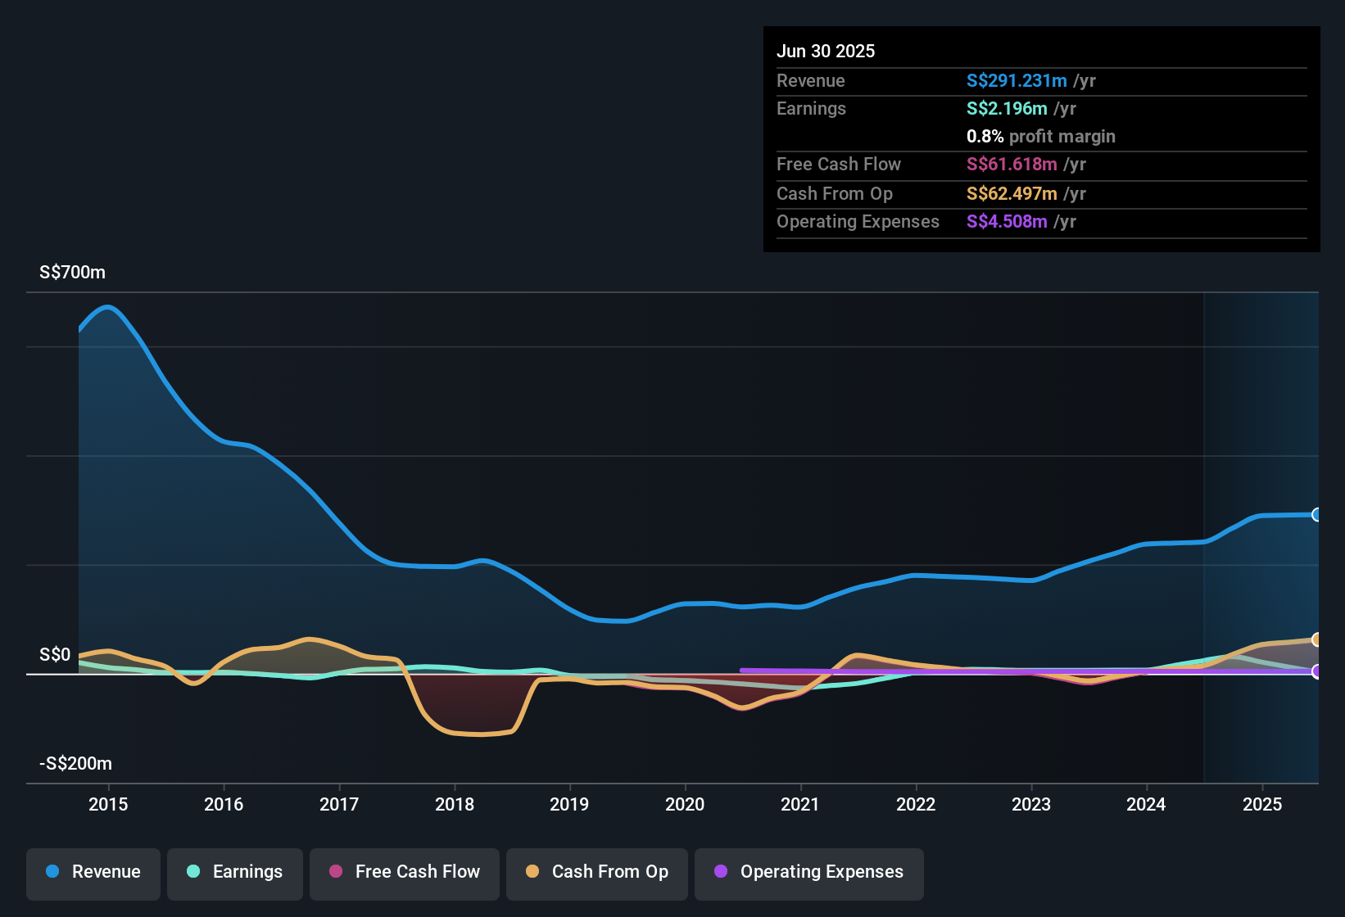Toggle the Earnings series legend button
The width and height of the screenshot is (1345, 917).
coord(235,874)
